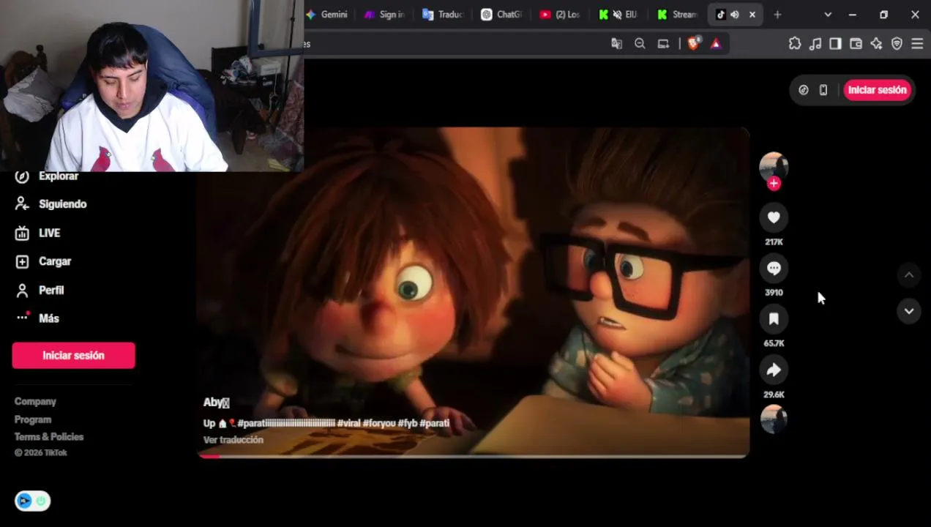931x527 pixels.
Task: Open the LIVE icon in the sidebar
Action: pos(22,233)
